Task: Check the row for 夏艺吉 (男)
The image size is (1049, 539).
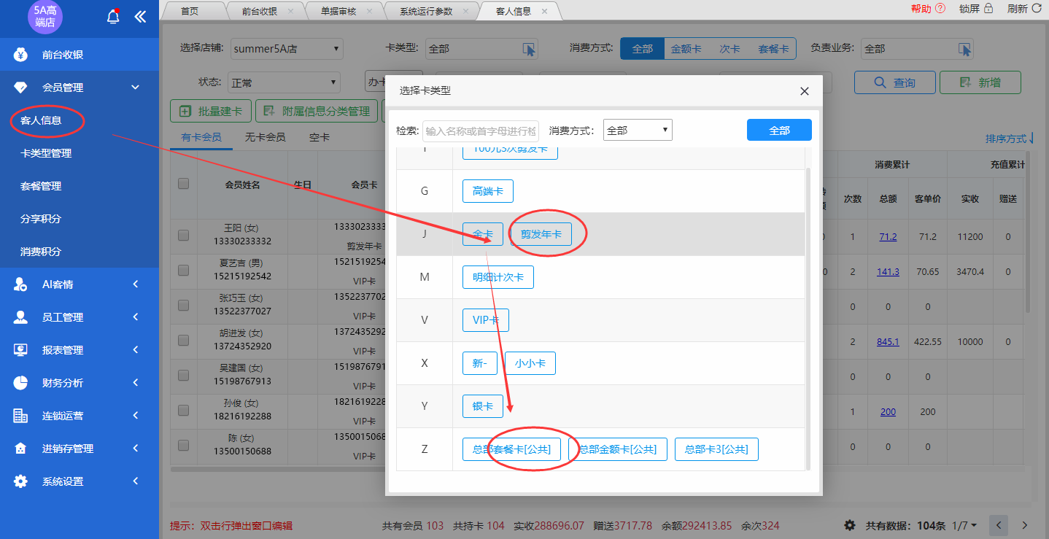Action: point(184,271)
